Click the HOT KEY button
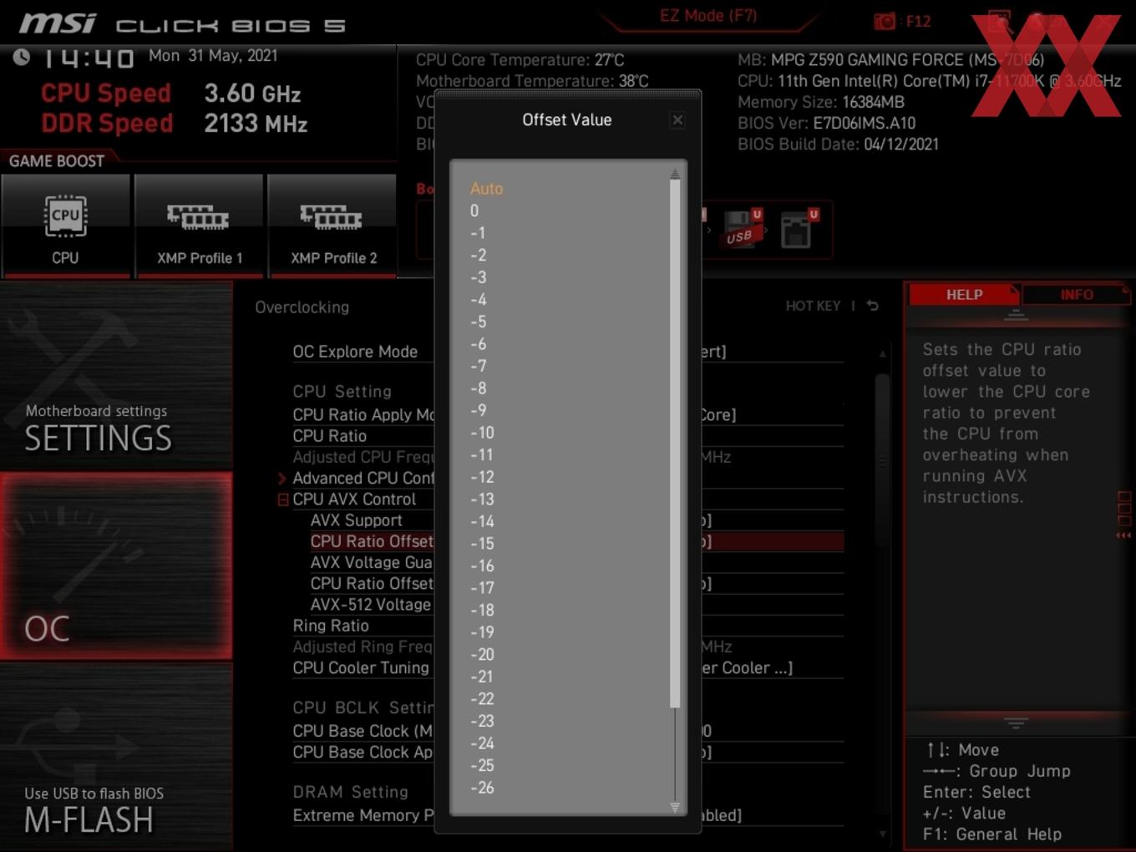The image size is (1136, 852). 813,306
